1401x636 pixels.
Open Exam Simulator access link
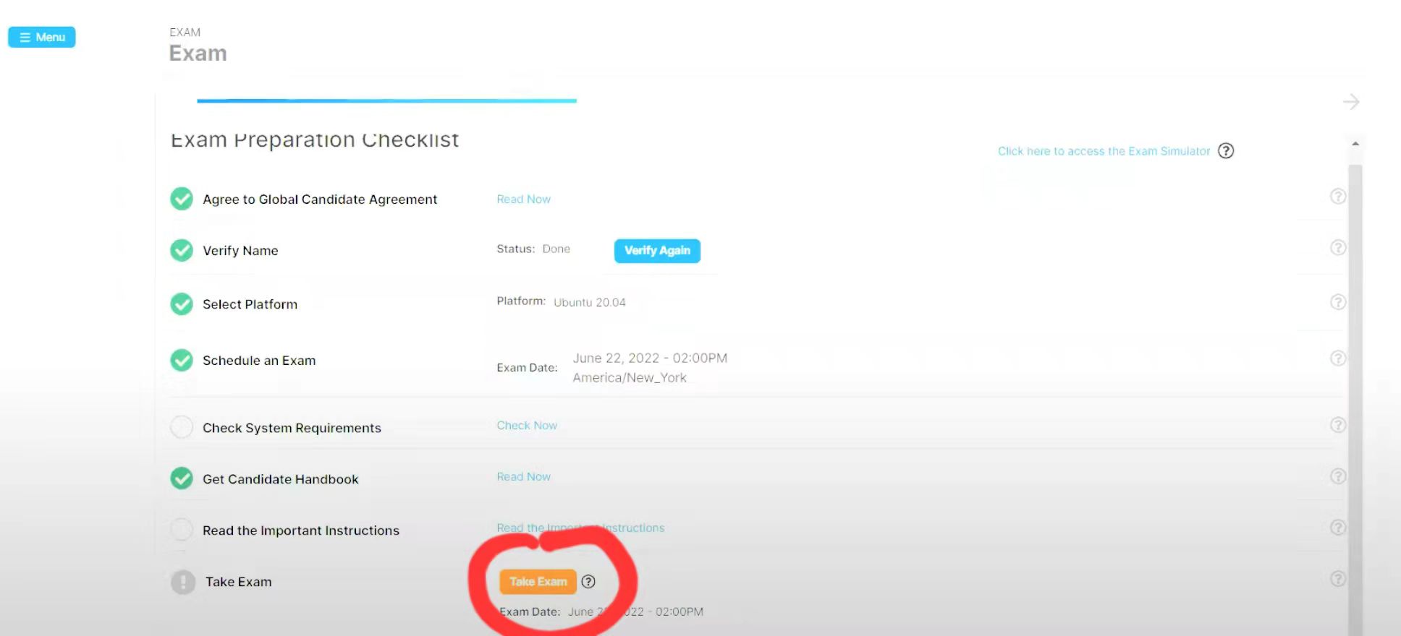[x=1103, y=151]
